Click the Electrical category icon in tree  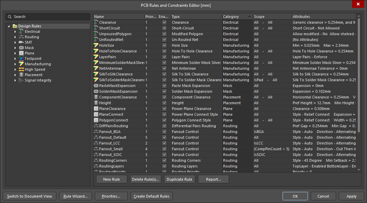click(21, 31)
